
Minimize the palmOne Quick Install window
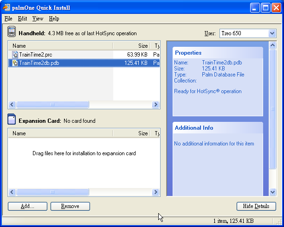coord(255,7)
